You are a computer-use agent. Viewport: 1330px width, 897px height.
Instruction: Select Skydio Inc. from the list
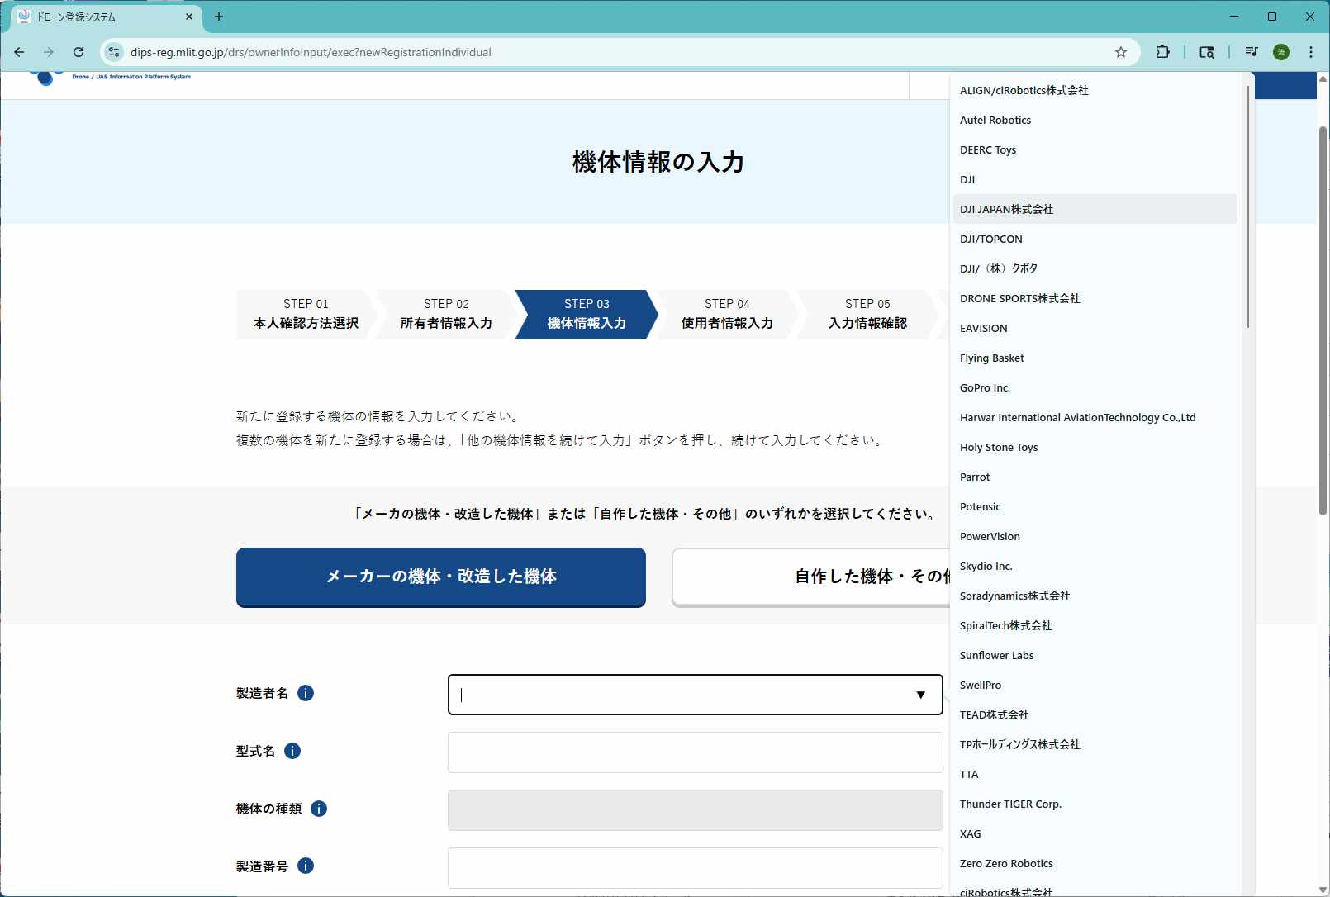click(1095, 566)
